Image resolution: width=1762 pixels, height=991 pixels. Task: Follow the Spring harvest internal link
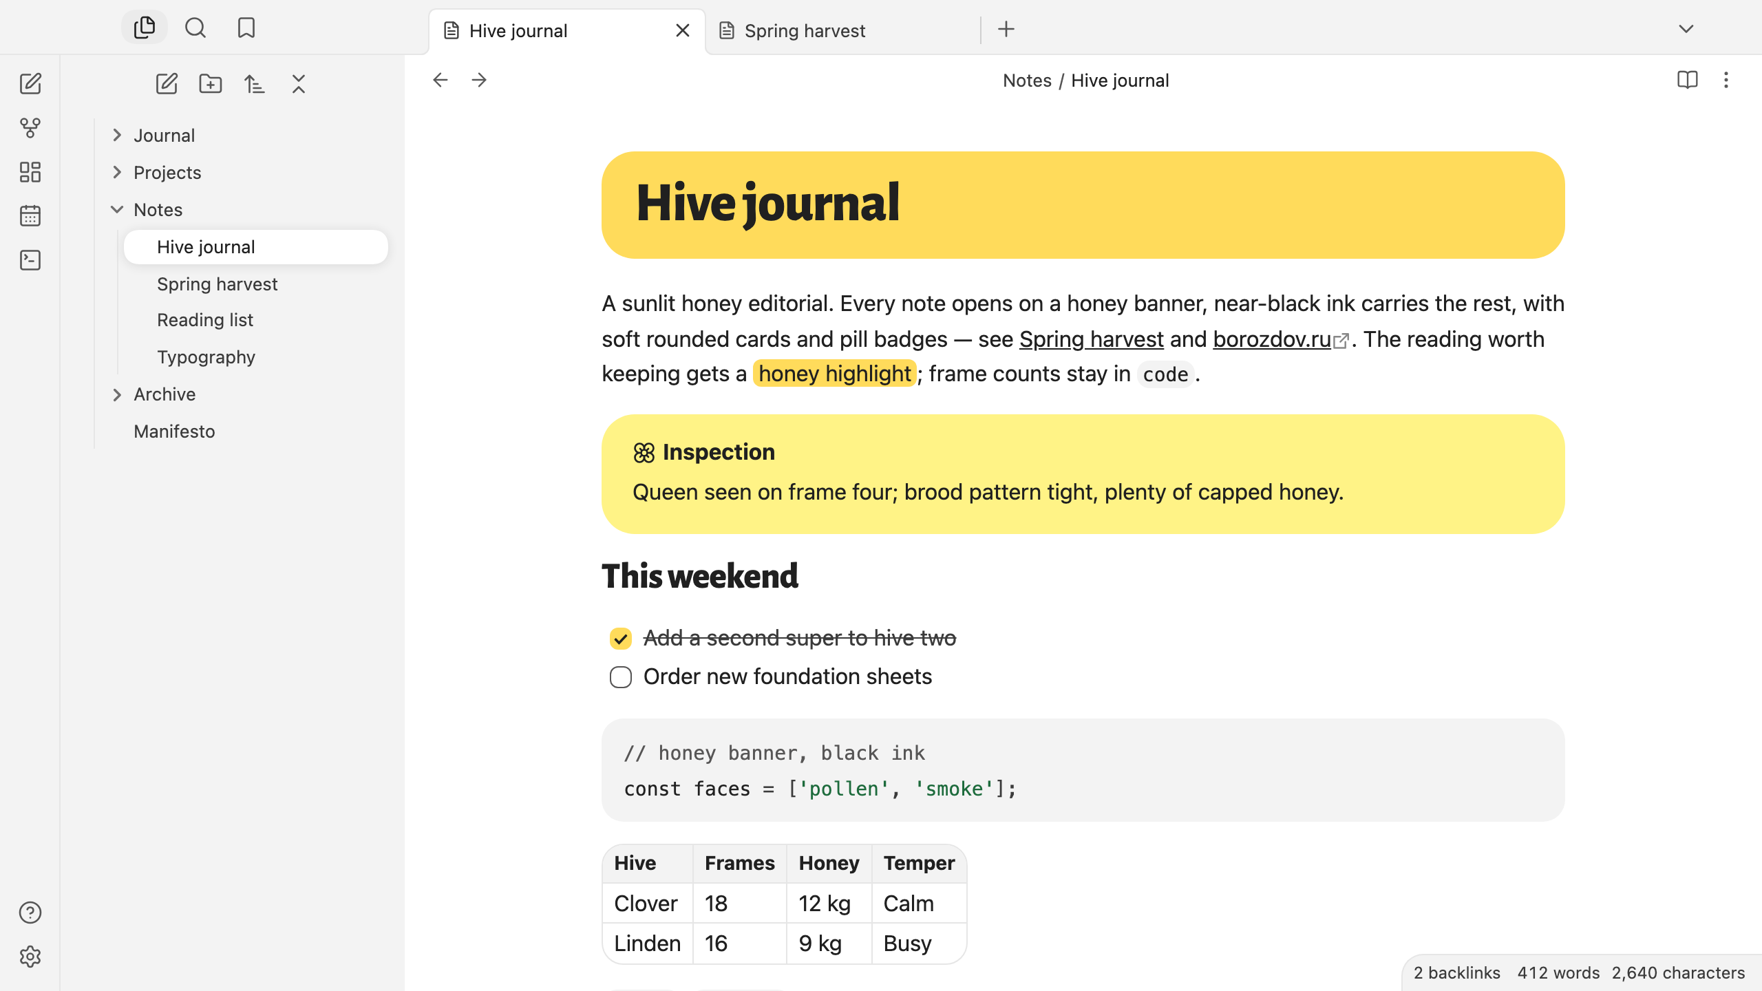[1091, 339]
